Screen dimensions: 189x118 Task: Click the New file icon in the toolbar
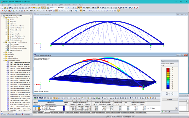click(2, 8)
